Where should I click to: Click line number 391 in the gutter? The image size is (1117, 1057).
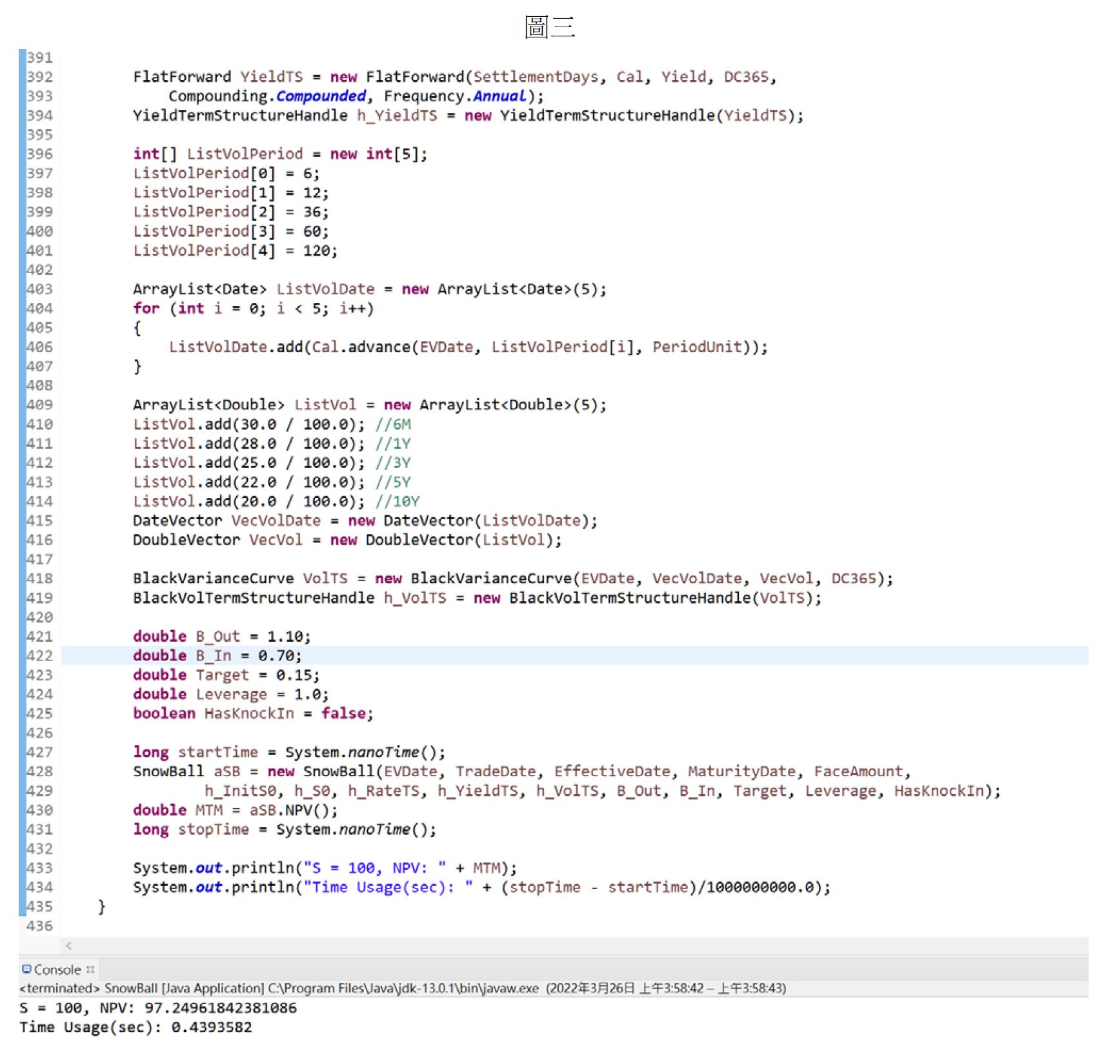coord(40,57)
